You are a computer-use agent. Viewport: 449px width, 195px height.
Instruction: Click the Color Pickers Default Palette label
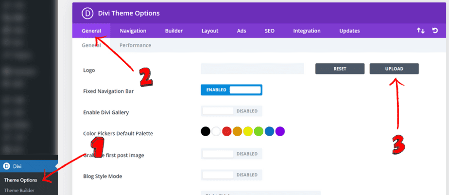[x=118, y=133]
